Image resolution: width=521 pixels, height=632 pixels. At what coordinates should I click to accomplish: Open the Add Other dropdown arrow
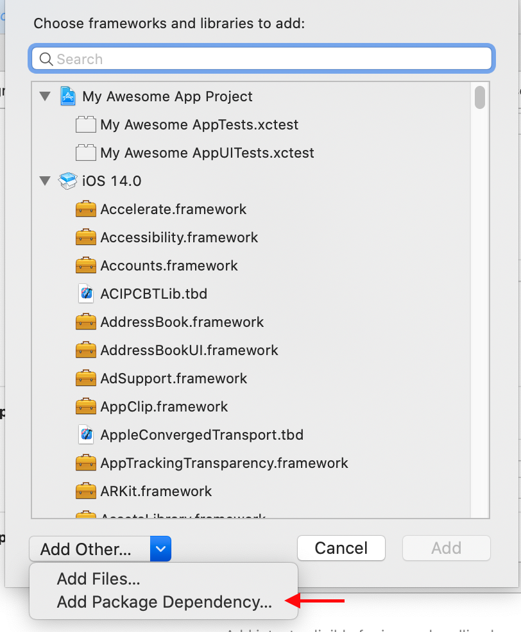click(x=160, y=549)
